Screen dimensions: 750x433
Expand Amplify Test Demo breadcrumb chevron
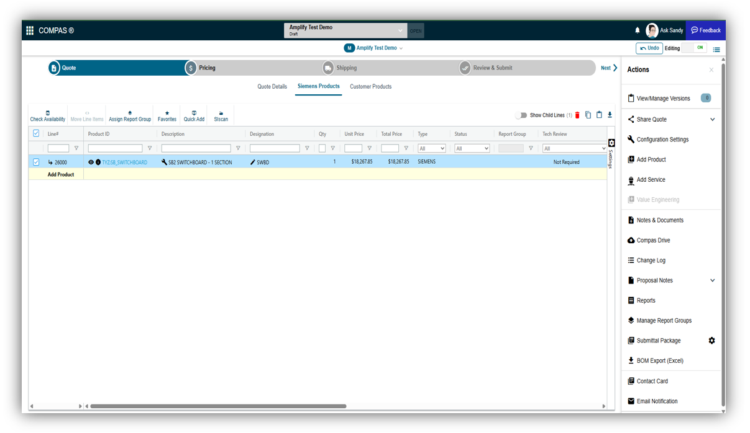coord(401,48)
